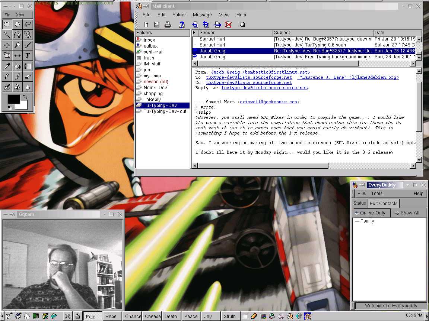This screenshot has width=429, height=321.
Task: Open the View menu in Mail client
Action: (x=224, y=15)
